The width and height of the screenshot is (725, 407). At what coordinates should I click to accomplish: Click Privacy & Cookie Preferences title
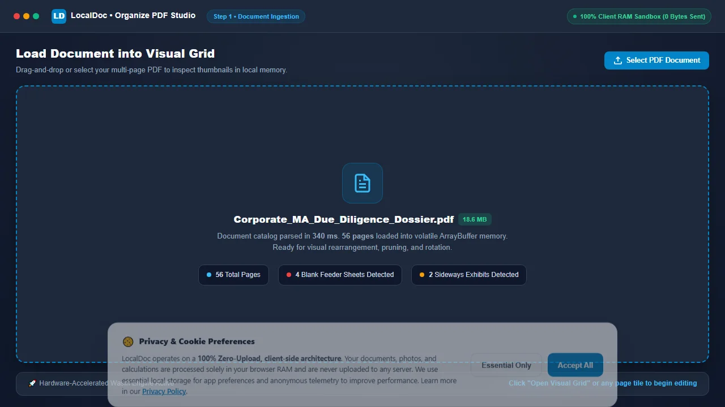click(197, 341)
